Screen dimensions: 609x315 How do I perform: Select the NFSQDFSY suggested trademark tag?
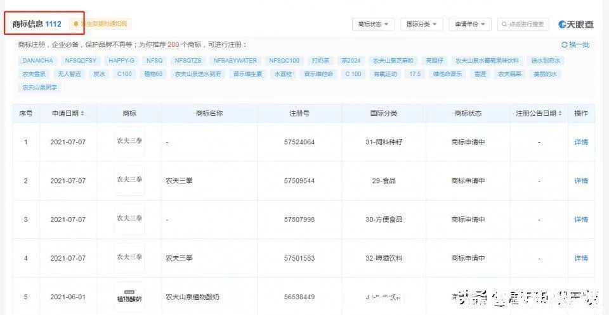click(81, 61)
